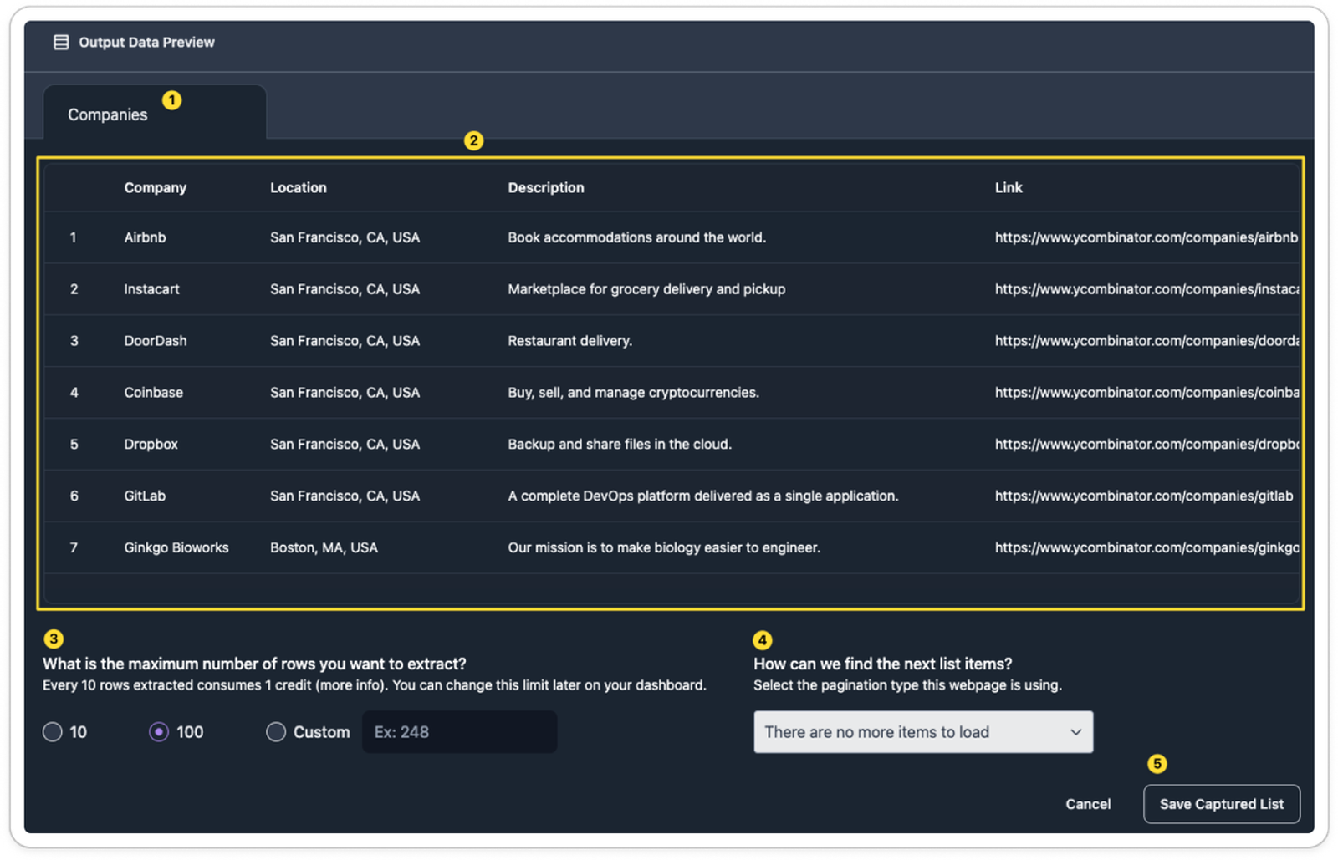
Task: Click "Book accommodations around the world." description
Action: 637,237
